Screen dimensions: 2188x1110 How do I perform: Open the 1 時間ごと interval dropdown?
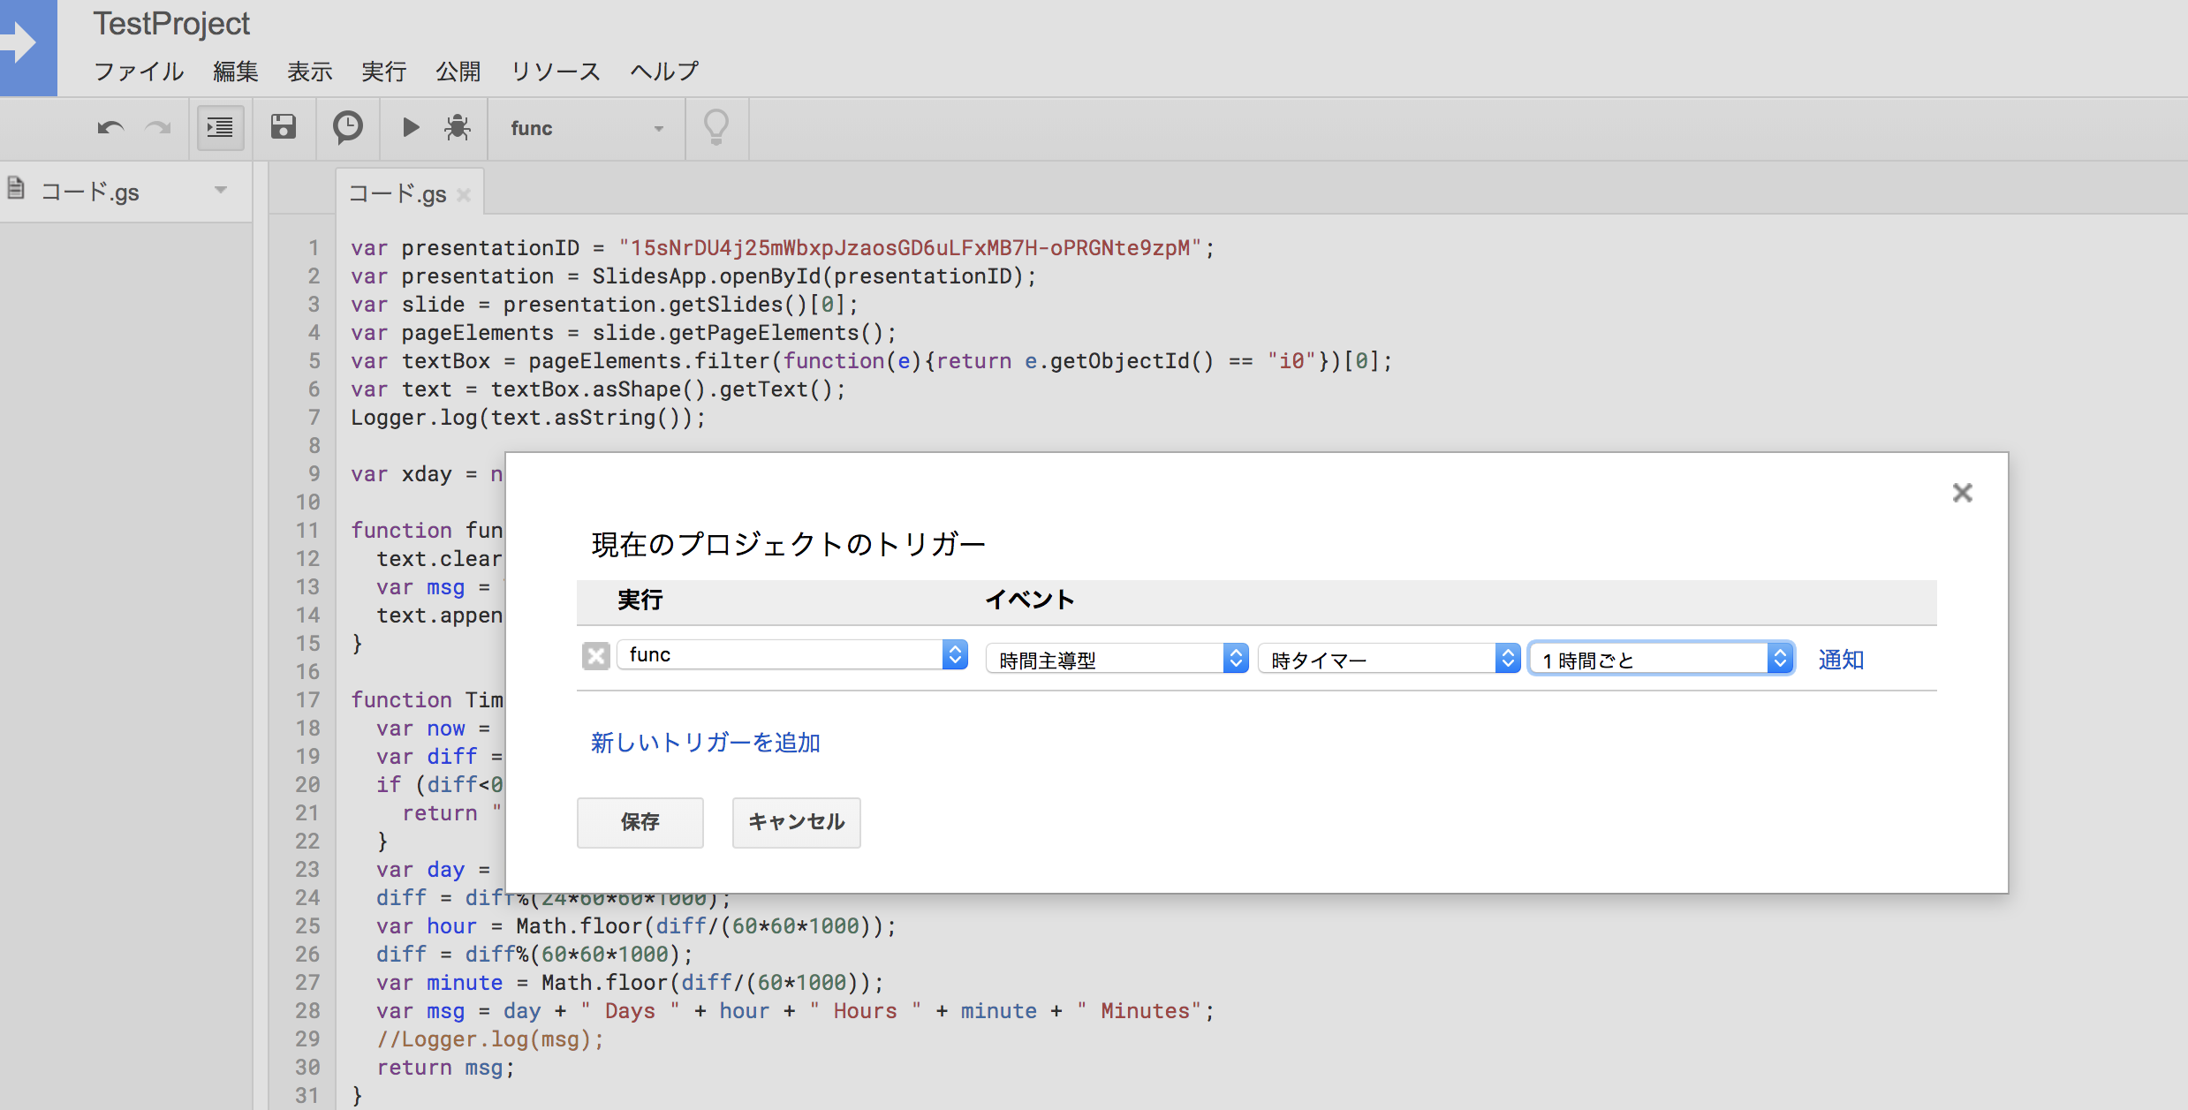tap(1662, 659)
